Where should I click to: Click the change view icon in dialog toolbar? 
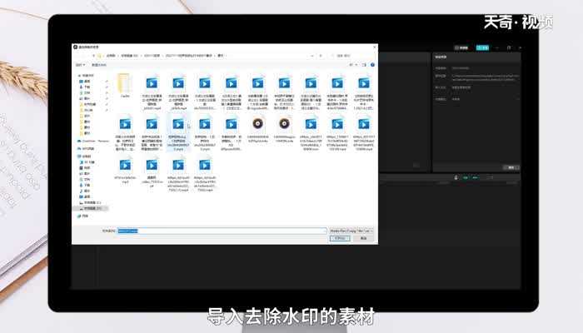pyautogui.click(x=351, y=65)
